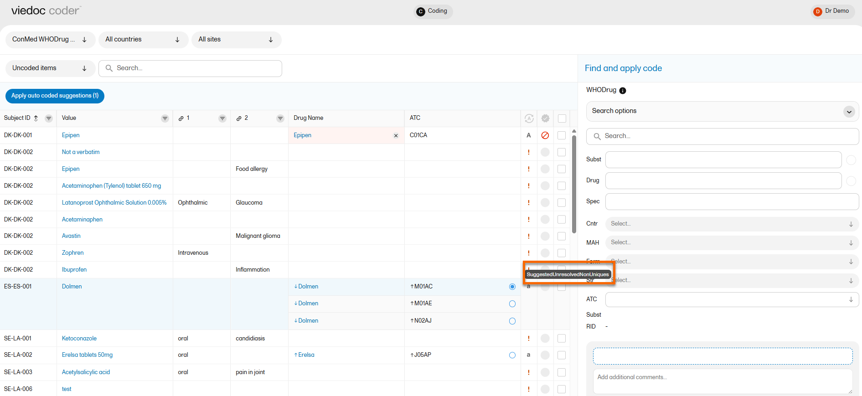The height and width of the screenshot is (396, 862).
Task: Click the Value column filter icon
Action: 165,118
